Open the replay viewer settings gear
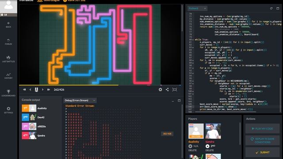283x159 pixels. pos(160,90)
